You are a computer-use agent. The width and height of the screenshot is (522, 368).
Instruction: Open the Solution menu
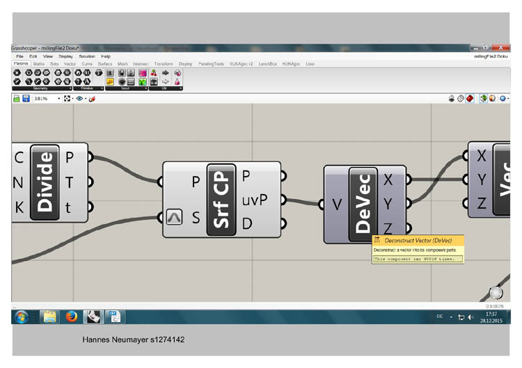coord(87,56)
